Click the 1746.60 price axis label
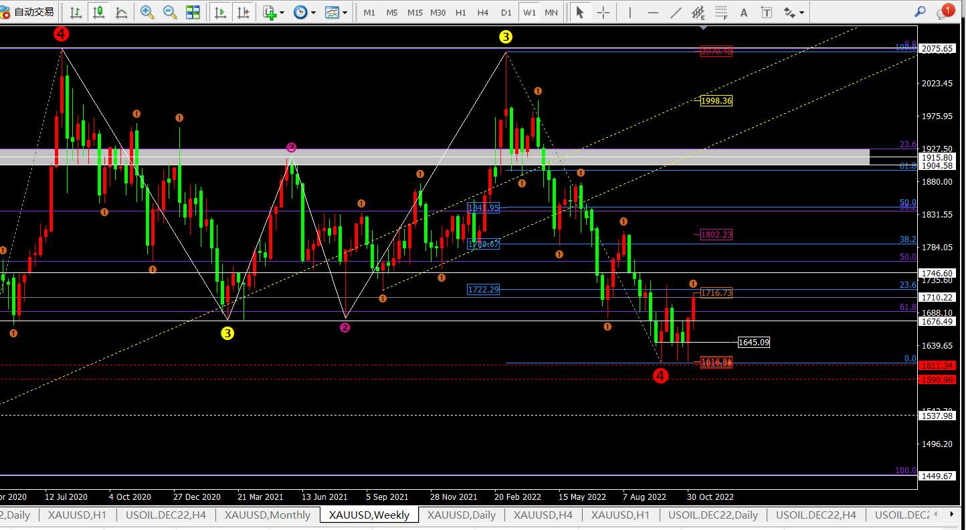Image resolution: width=966 pixels, height=530 pixels. pyautogui.click(x=937, y=274)
